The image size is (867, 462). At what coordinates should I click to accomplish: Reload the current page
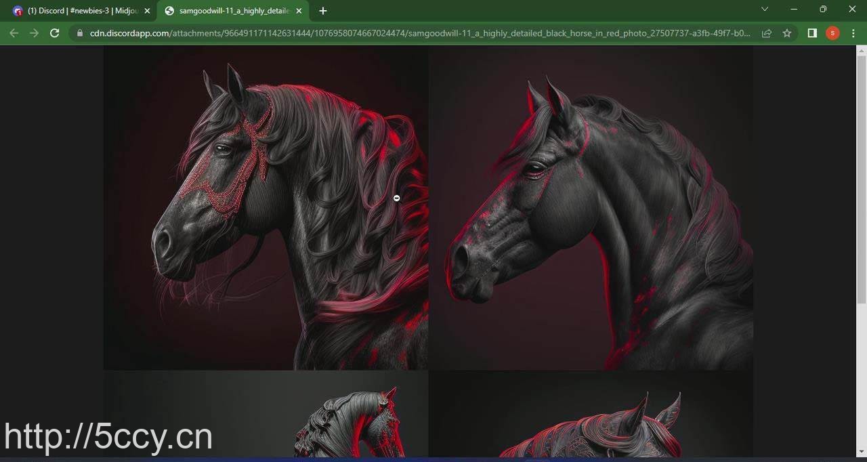point(55,33)
